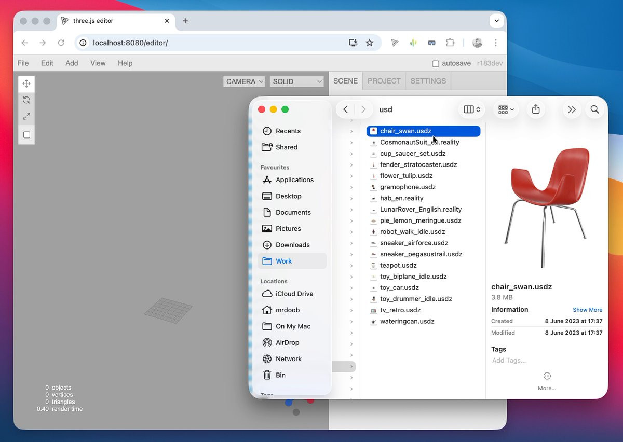Select gramophone.usdz file

pos(423,187)
